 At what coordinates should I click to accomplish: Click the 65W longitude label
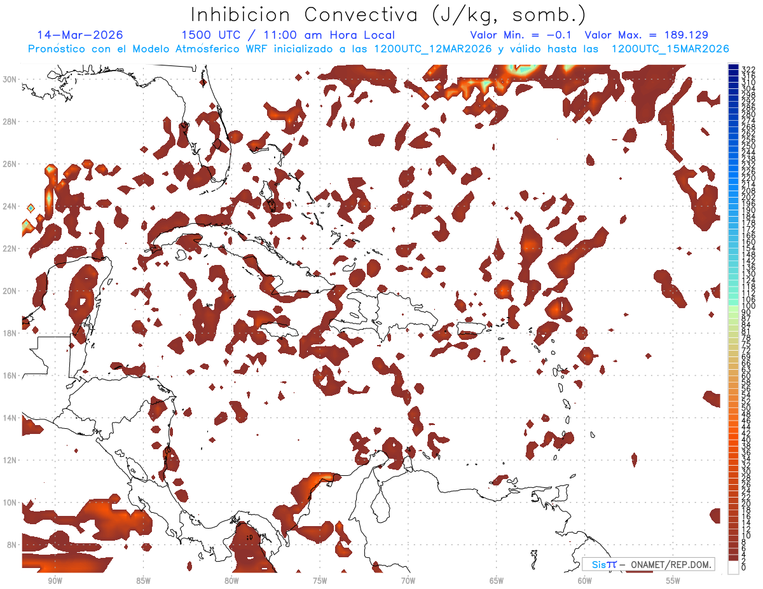pos(497,581)
